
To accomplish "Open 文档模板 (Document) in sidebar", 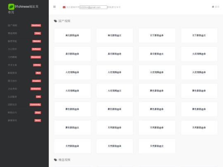I will click(24, 57).
